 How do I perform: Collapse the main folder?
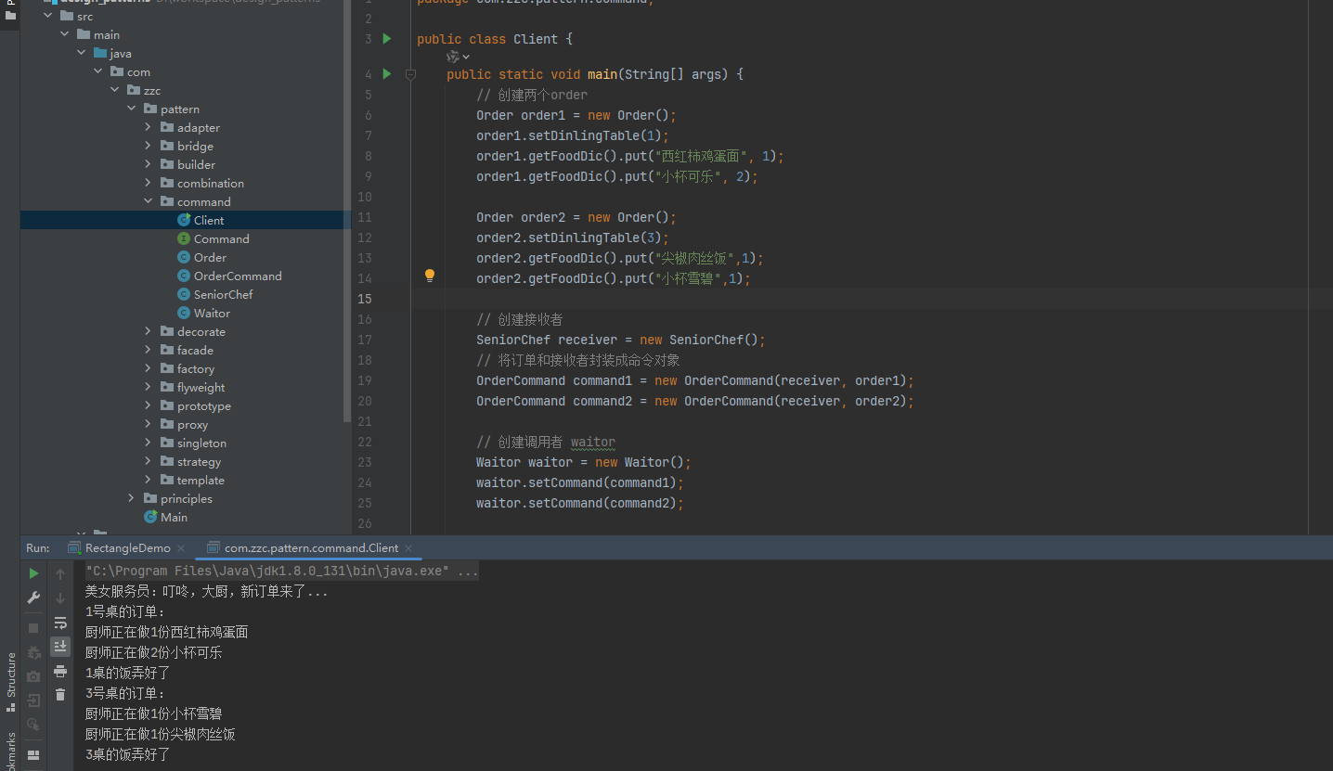(64, 34)
